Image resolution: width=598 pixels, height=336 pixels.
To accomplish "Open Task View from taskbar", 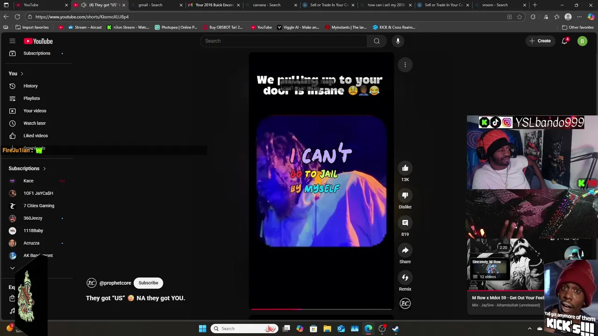I will 286,329.
